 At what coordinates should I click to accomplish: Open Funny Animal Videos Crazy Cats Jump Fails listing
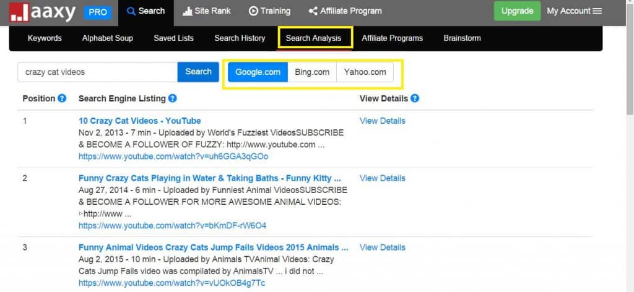214,247
